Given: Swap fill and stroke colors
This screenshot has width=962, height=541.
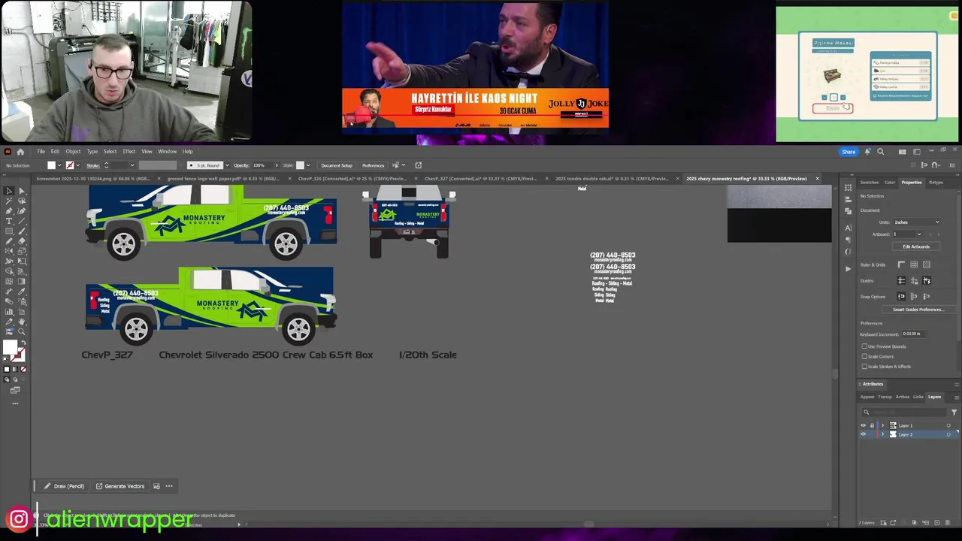Looking at the screenshot, I should tap(24, 342).
